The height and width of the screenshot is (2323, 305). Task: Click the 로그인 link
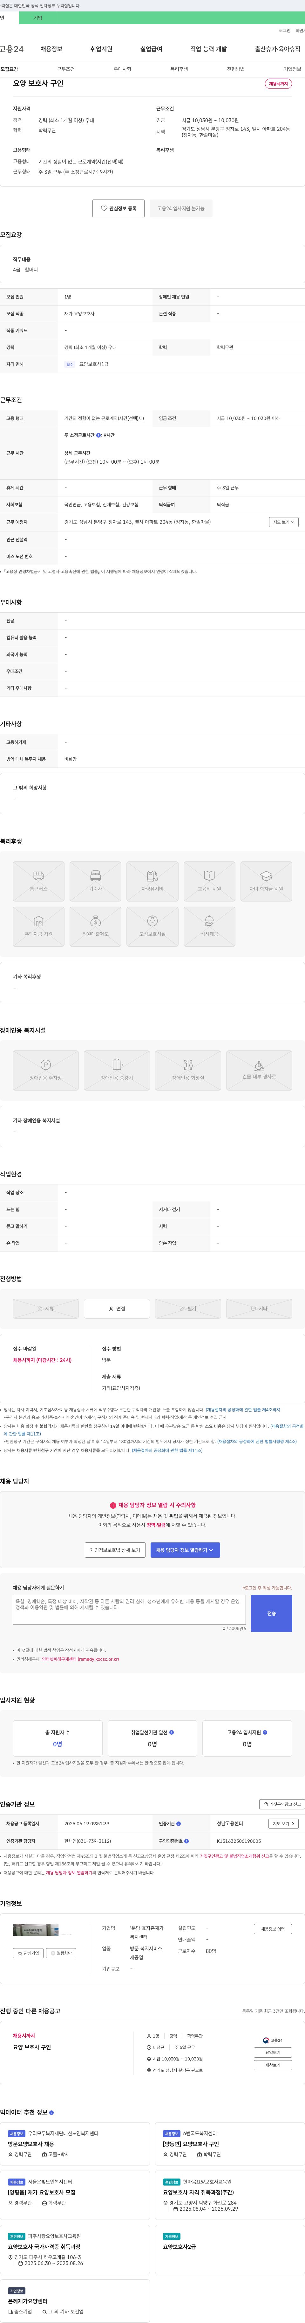tap(284, 31)
